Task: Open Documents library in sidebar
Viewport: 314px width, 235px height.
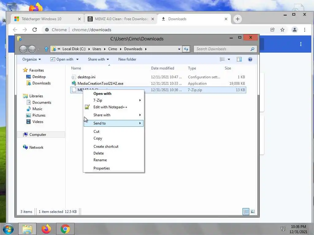Action: [x=42, y=103]
